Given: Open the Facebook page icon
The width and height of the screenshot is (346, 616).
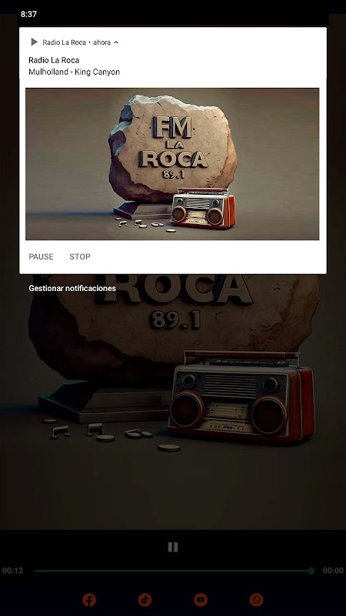Looking at the screenshot, I should point(89,600).
